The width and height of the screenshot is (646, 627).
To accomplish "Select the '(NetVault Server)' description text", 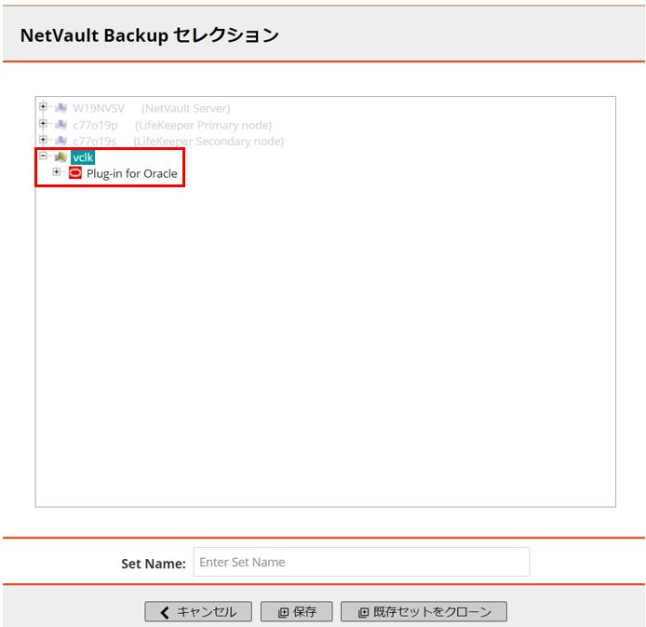I will coord(186,108).
